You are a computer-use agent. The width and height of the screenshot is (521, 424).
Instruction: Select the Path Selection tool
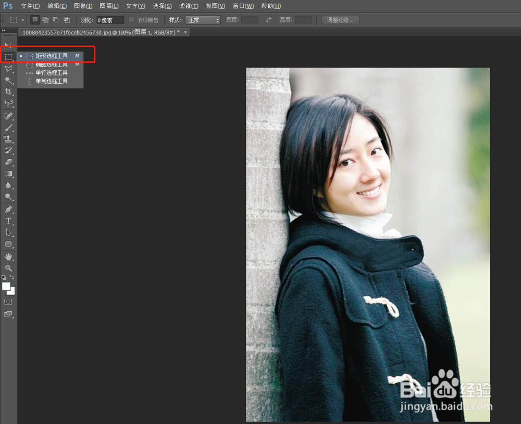(x=8, y=233)
